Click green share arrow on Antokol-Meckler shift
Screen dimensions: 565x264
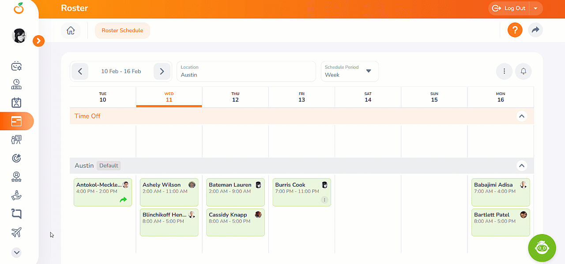click(123, 200)
